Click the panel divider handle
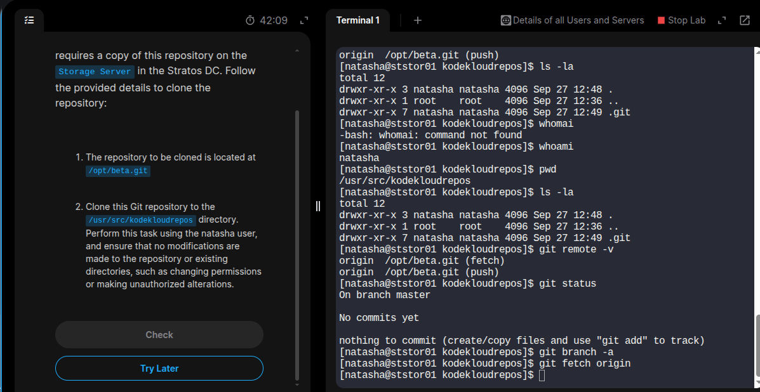The height and width of the screenshot is (392, 760). [318, 206]
